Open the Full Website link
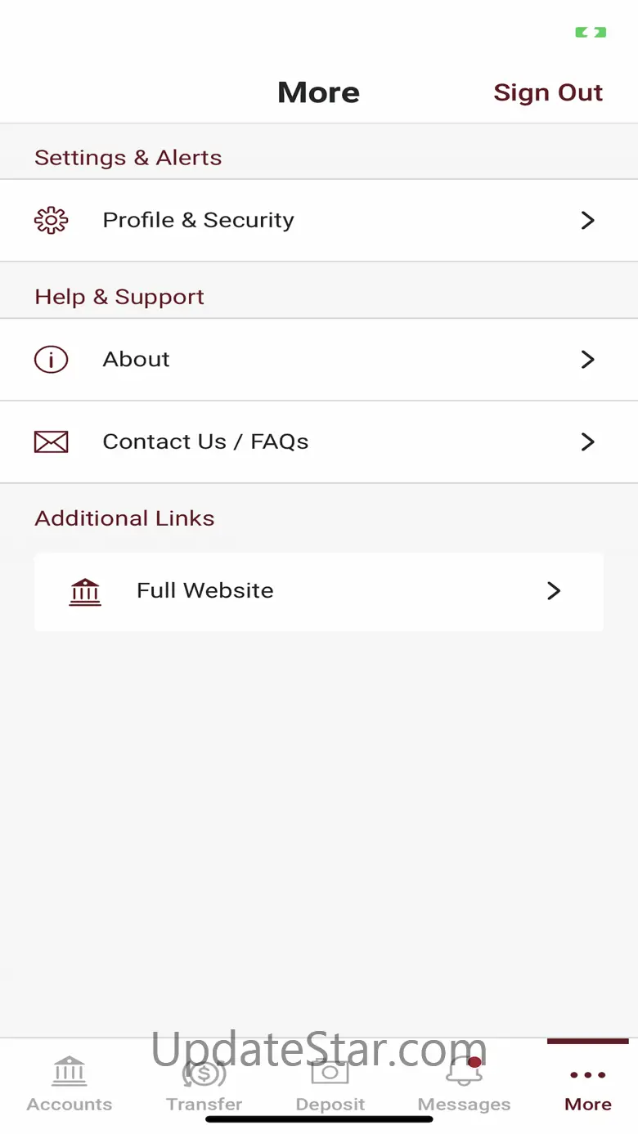Image resolution: width=638 pixels, height=1134 pixels. pos(319,592)
